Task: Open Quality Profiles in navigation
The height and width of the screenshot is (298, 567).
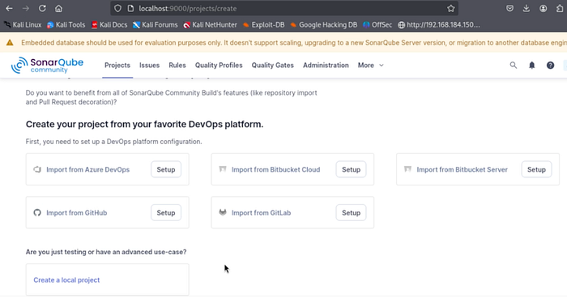Action: 219,65
